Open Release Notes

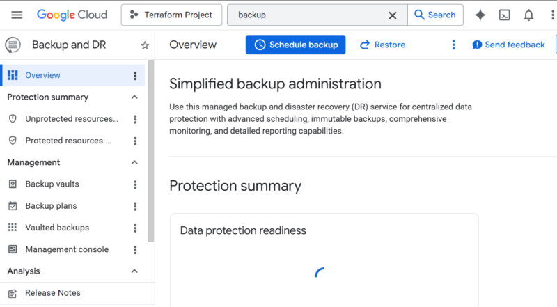pyautogui.click(x=53, y=293)
